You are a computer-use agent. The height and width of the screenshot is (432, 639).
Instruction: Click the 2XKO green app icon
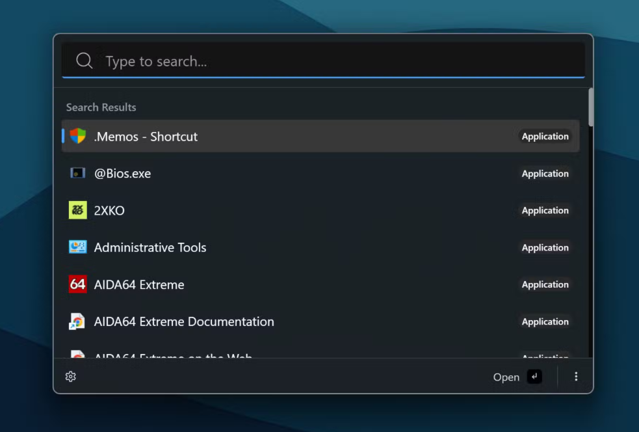pyautogui.click(x=77, y=210)
